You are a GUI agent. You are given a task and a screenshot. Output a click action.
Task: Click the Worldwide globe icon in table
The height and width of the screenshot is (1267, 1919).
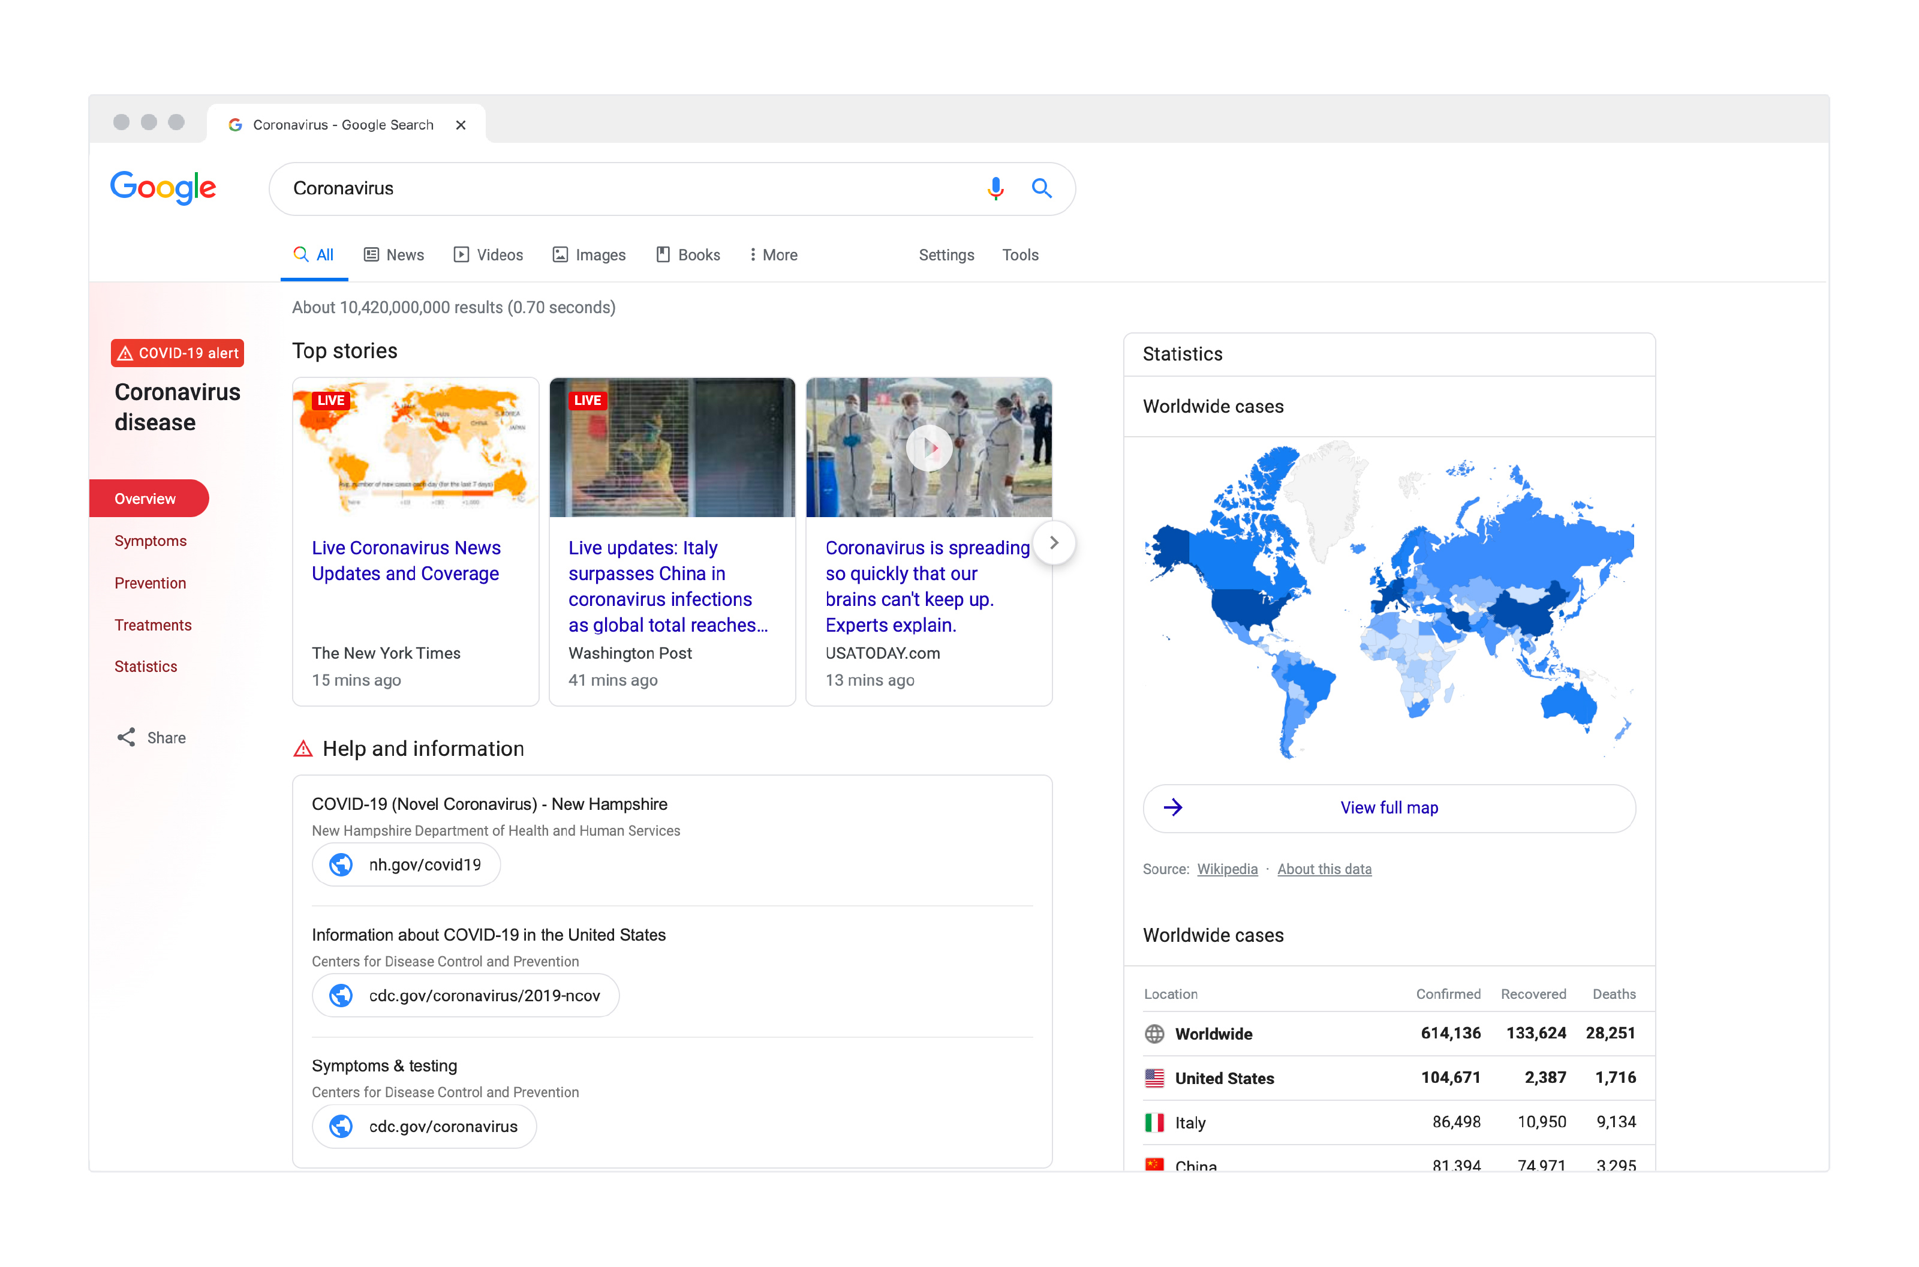tap(1154, 1034)
